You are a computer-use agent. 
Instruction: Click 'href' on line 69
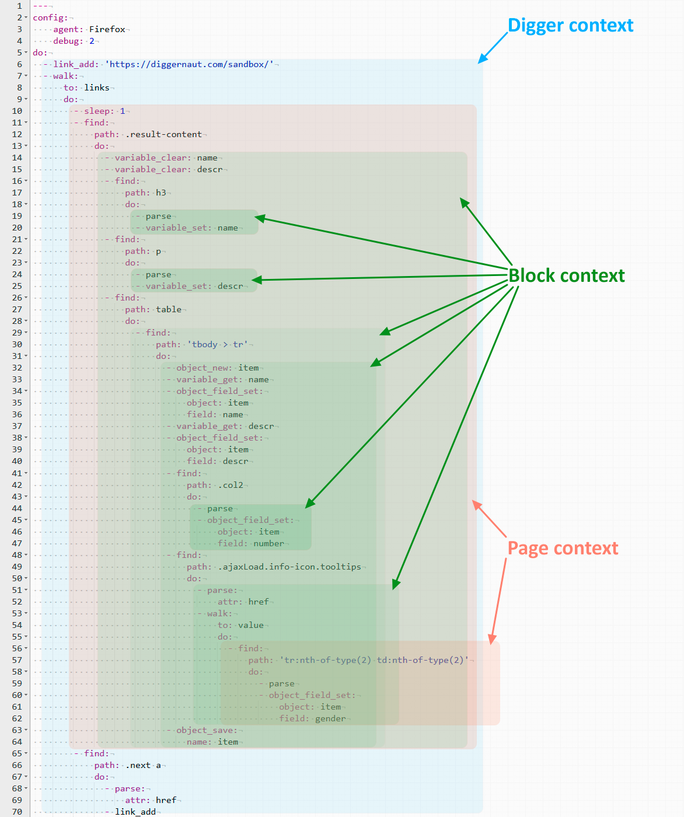click(166, 800)
